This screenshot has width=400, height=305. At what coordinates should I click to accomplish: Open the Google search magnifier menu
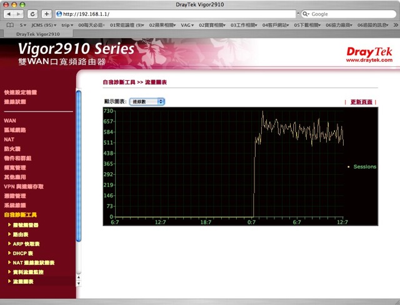click(x=306, y=14)
